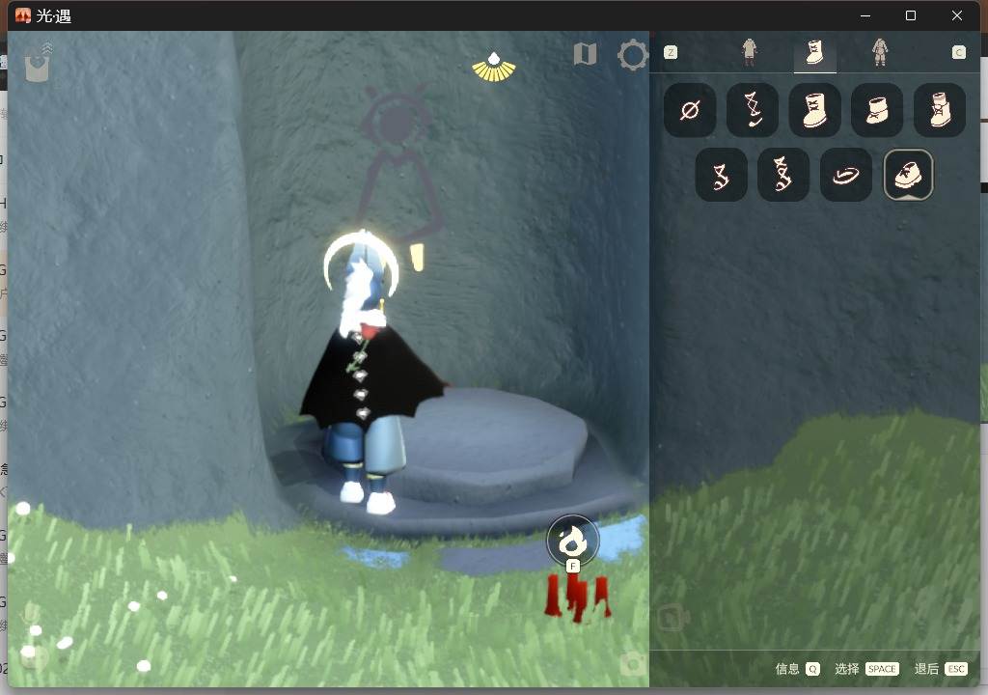Viewport: 988px width, 695px height.
Task: Click the yellow winged light fan indicator
Action: point(494,68)
